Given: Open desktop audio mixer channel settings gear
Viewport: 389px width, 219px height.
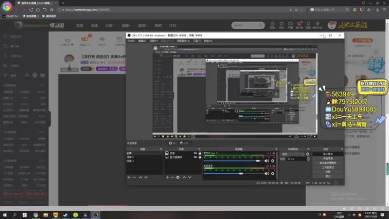Looking at the screenshot, I should click(x=273, y=174).
